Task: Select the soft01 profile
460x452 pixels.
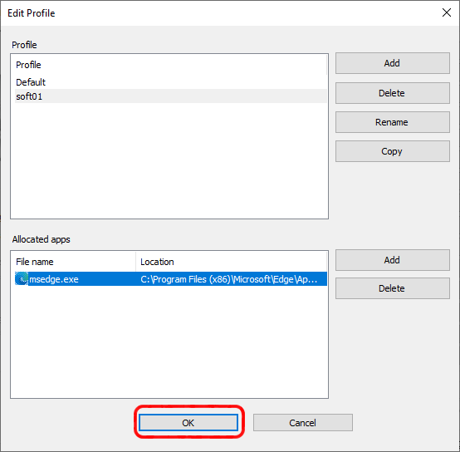Action: pos(171,96)
